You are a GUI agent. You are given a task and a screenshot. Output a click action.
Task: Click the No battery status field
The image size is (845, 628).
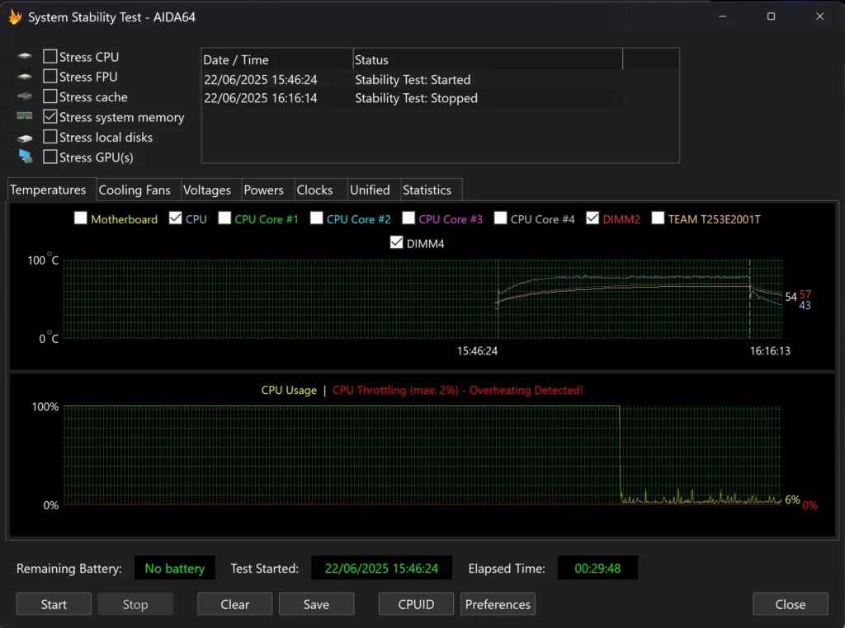click(x=175, y=569)
